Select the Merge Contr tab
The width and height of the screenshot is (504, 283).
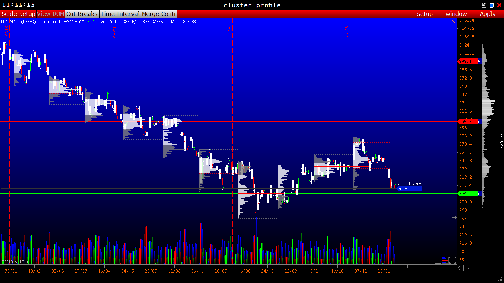click(x=159, y=14)
